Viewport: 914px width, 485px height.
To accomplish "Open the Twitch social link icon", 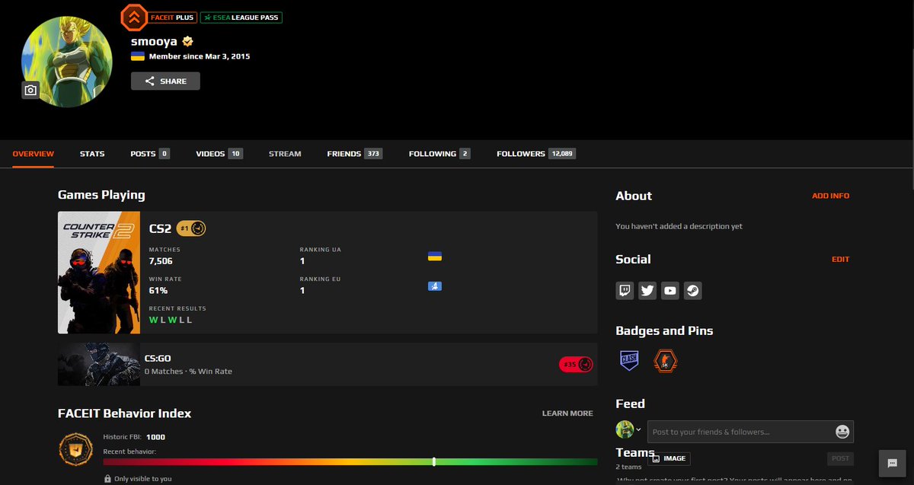I will 625,290.
